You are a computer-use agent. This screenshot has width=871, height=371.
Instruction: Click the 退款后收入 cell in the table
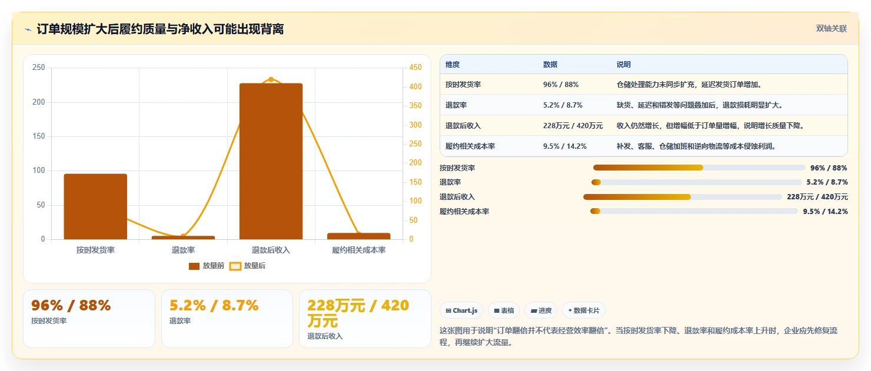pyautogui.click(x=463, y=126)
